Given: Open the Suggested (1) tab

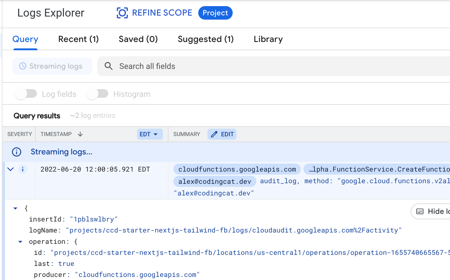Looking at the screenshot, I should click(x=206, y=39).
